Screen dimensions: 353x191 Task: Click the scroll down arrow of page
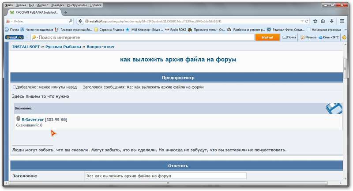[345, 179]
